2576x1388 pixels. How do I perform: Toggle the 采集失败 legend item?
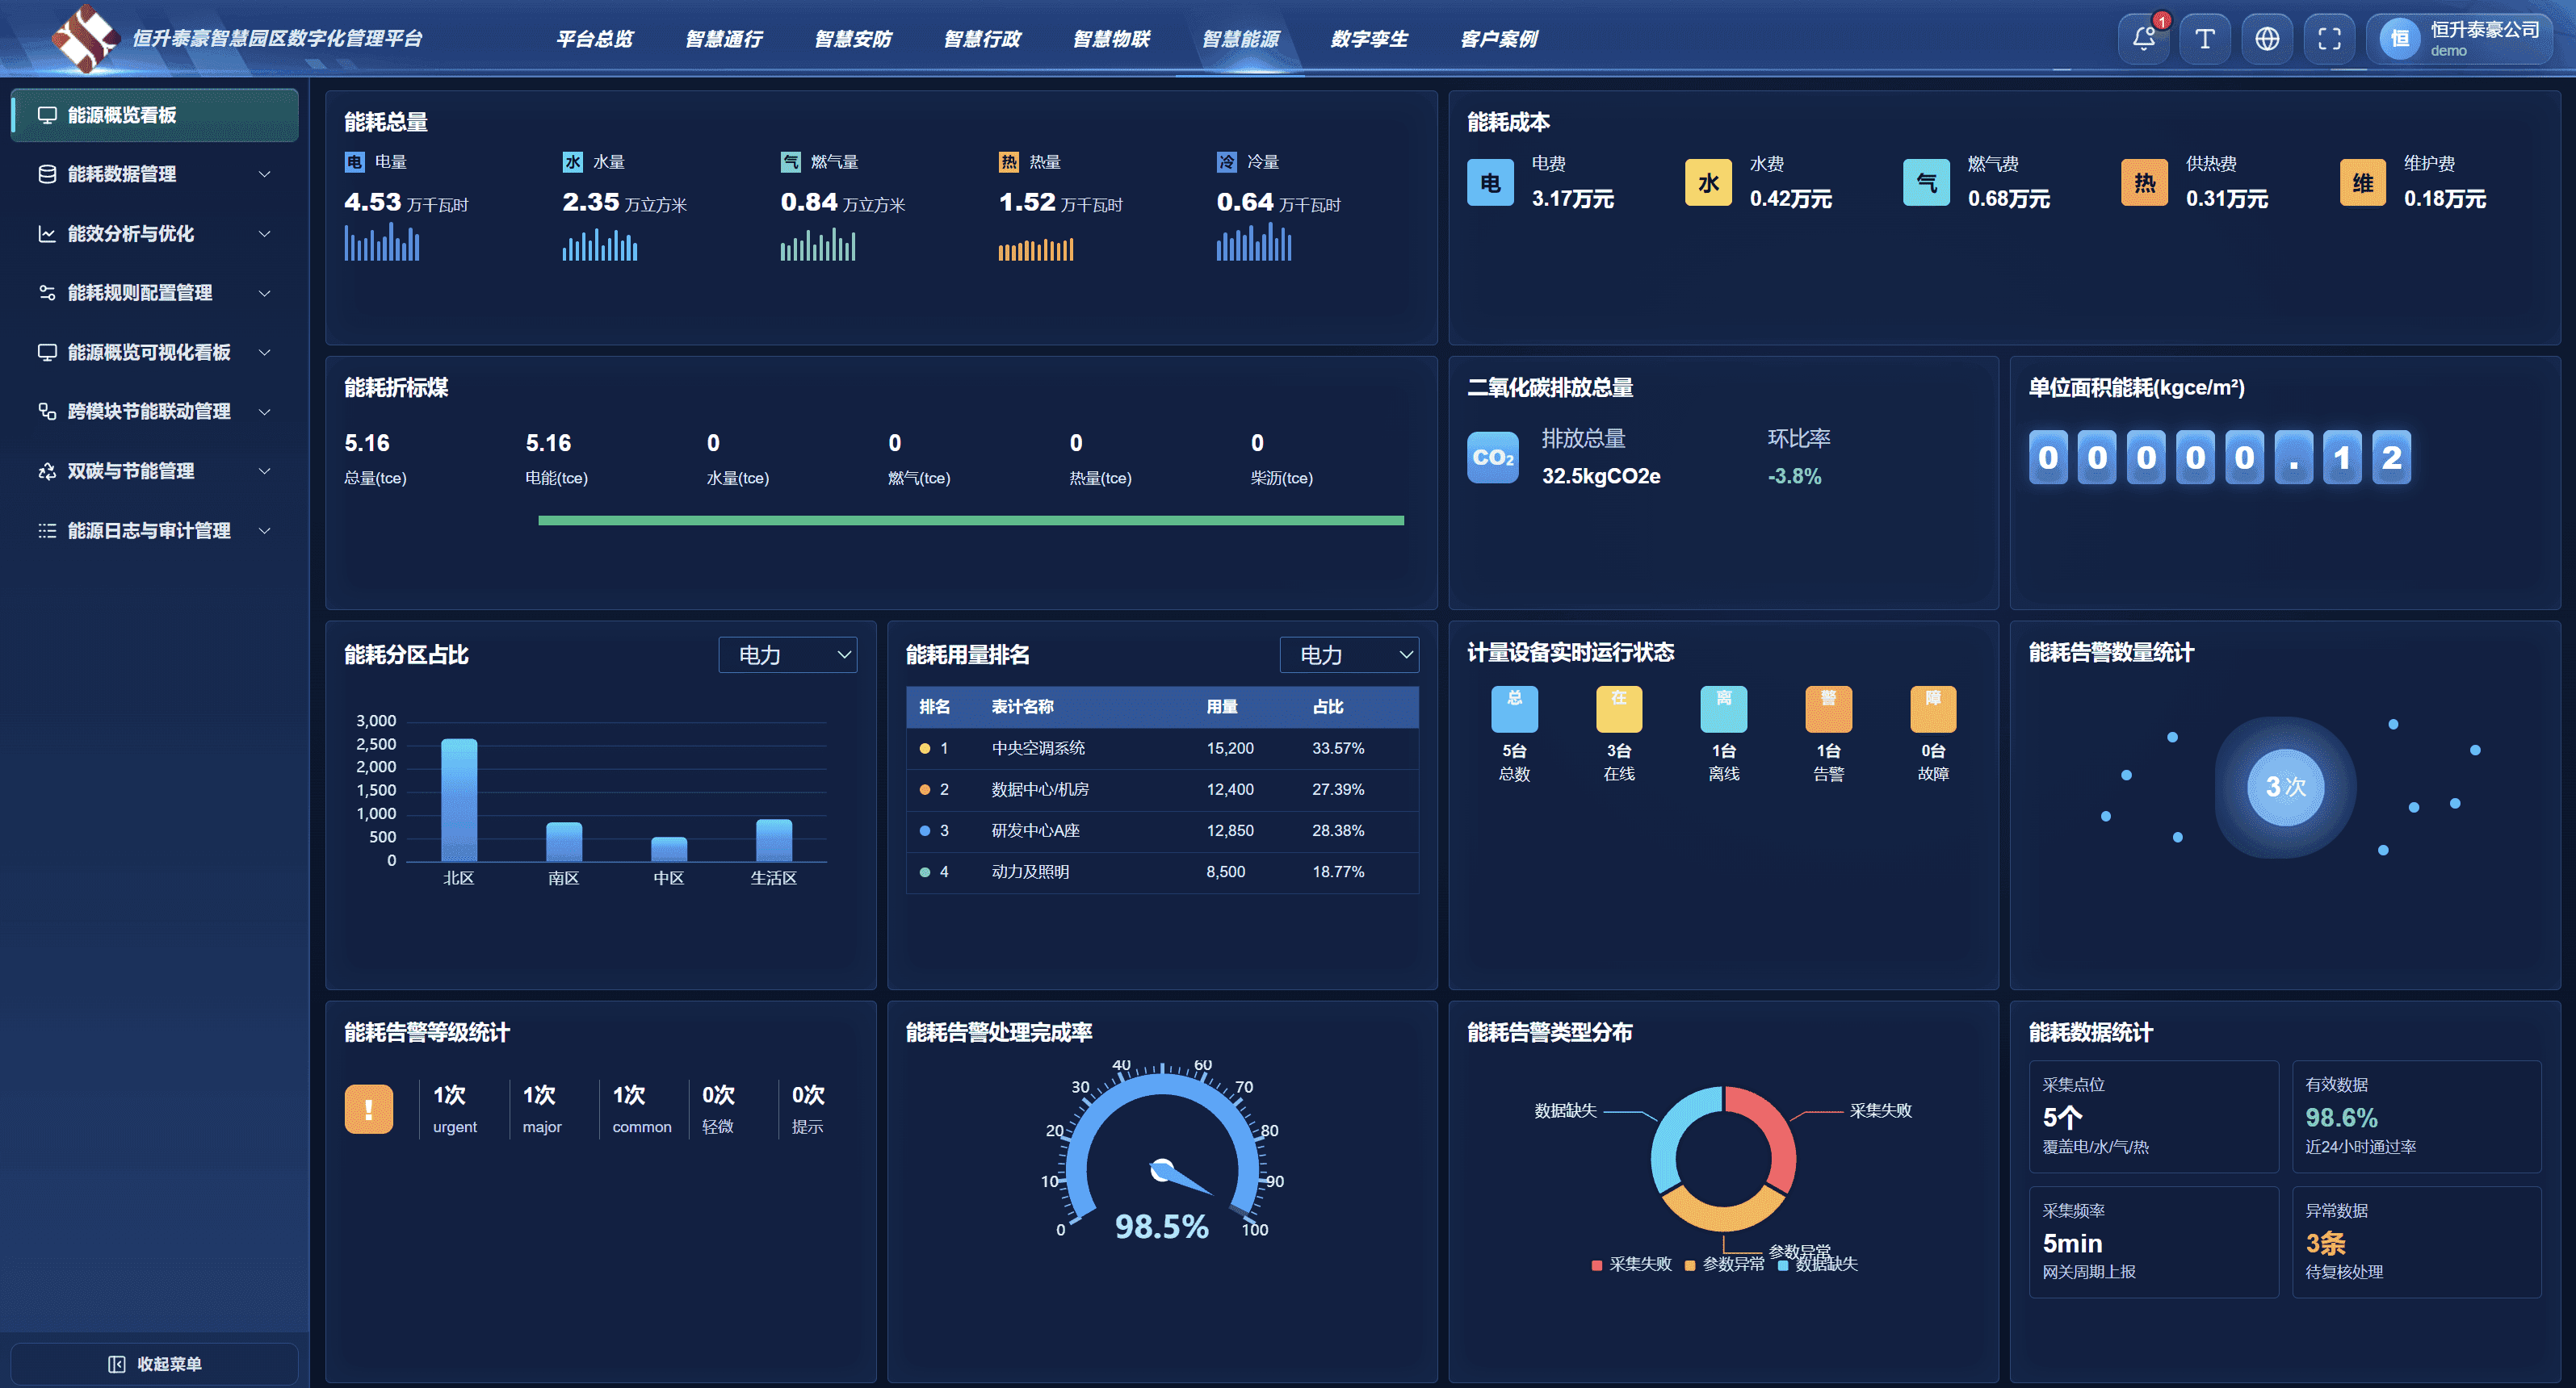click(x=1631, y=1264)
